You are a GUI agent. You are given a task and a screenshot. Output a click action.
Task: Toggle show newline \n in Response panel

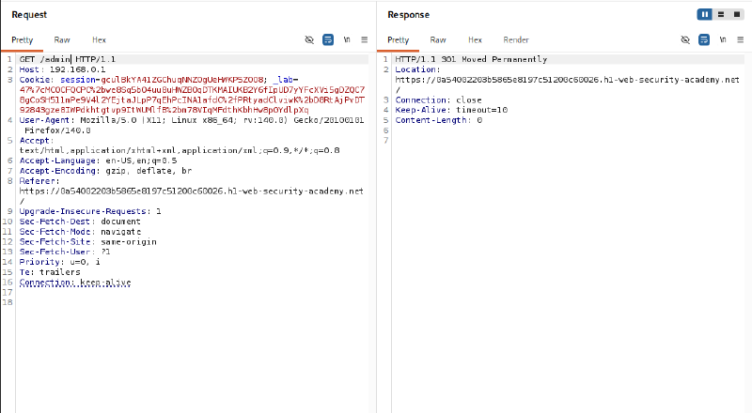tap(723, 39)
